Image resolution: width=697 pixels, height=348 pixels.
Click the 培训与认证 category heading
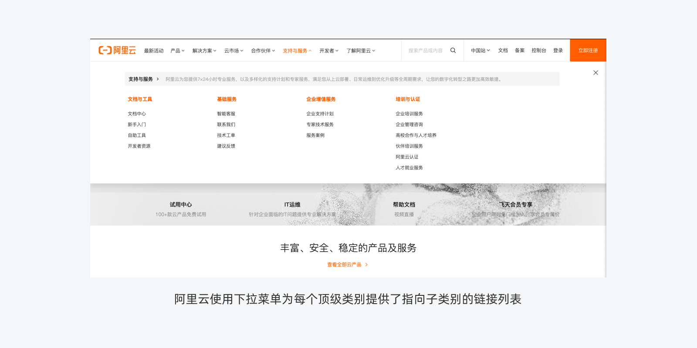click(408, 99)
